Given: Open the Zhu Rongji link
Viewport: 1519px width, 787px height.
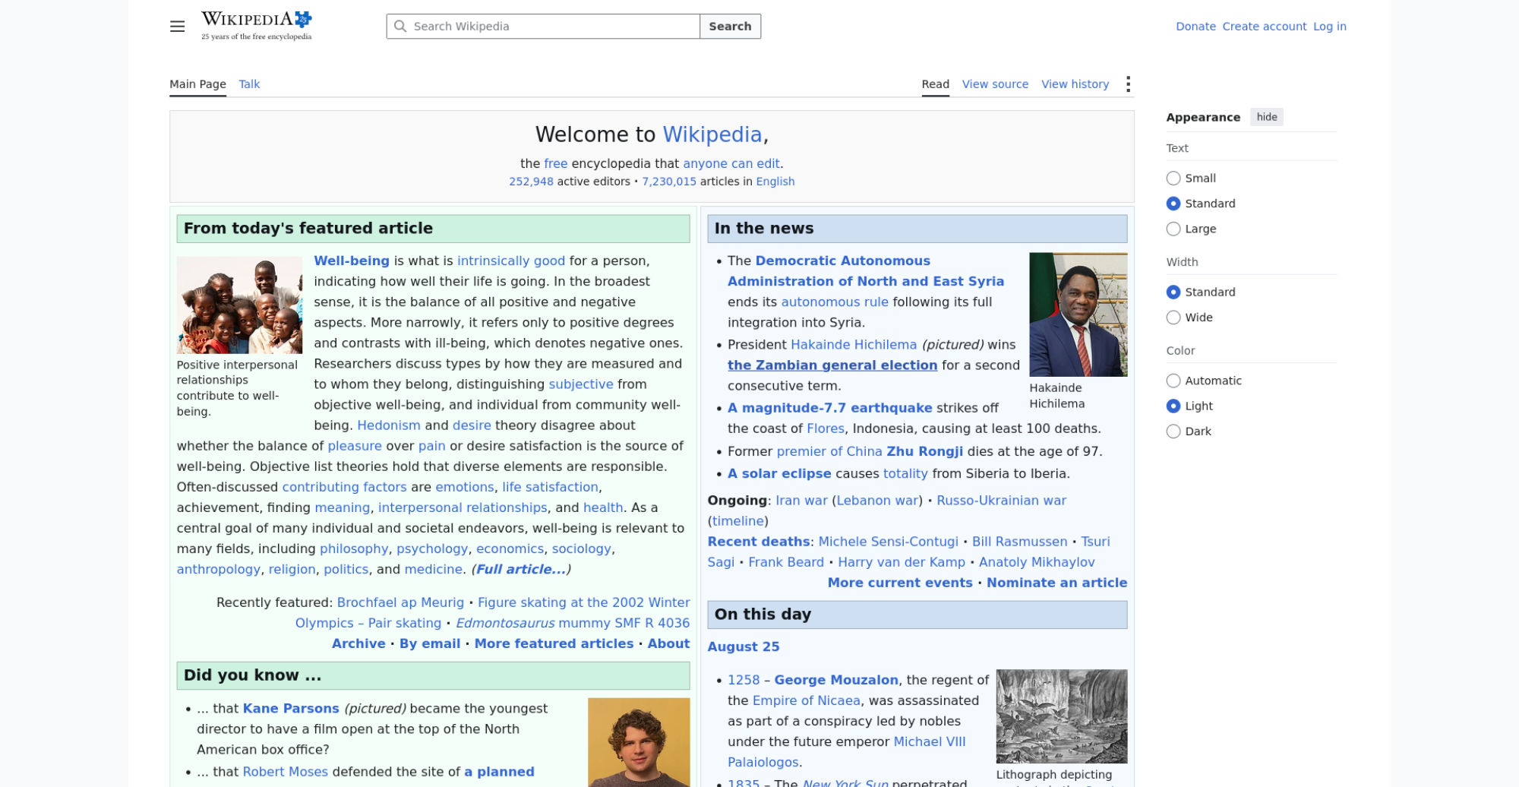Looking at the screenshot, I should point(924,451).
